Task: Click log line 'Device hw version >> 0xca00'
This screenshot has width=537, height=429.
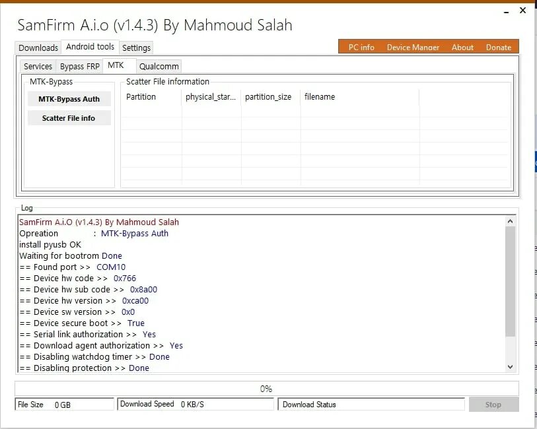Action: pyautogui.click(x=84, y=301)
